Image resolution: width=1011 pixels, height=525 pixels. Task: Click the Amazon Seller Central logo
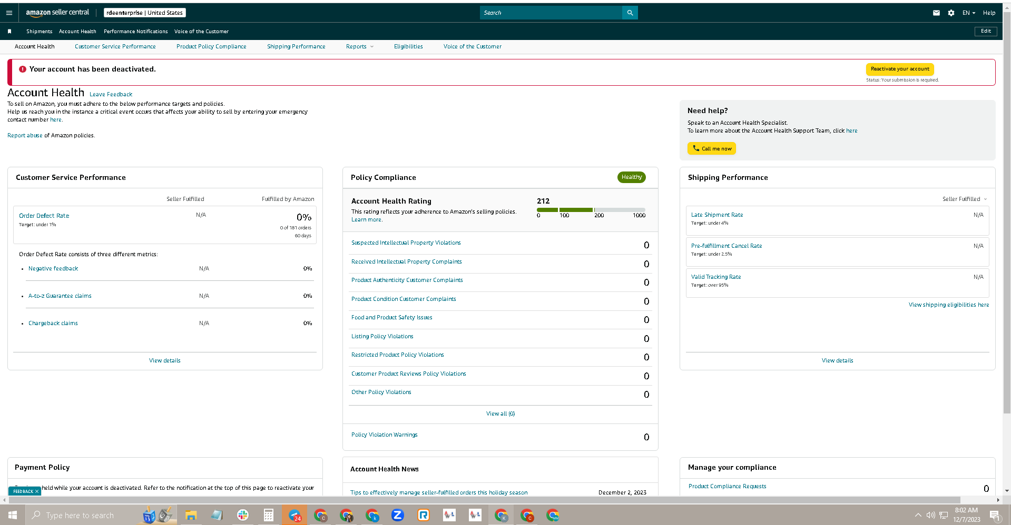[x=57, y=13]
